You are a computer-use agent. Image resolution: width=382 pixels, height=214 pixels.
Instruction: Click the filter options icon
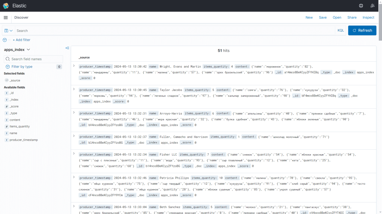4,40
